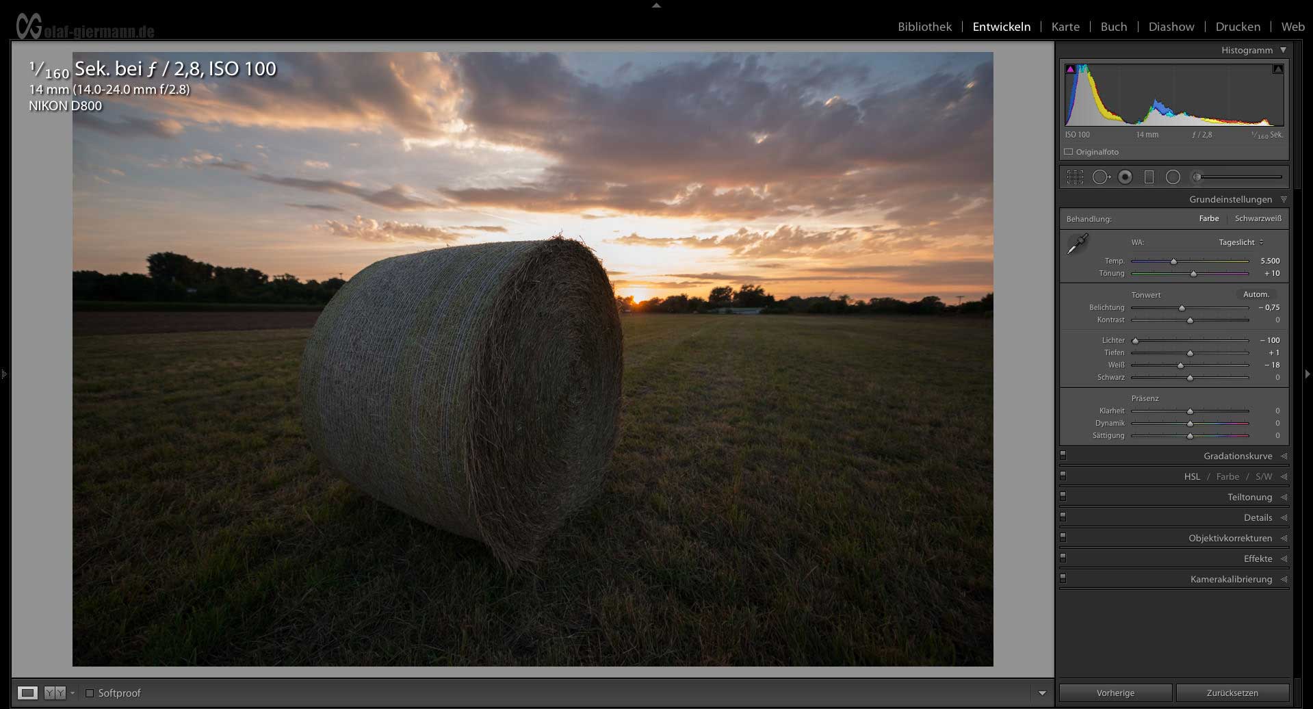Turn off the Teiltonung panel switch
Screen dimensions: 1313x709
point(1063,495)
